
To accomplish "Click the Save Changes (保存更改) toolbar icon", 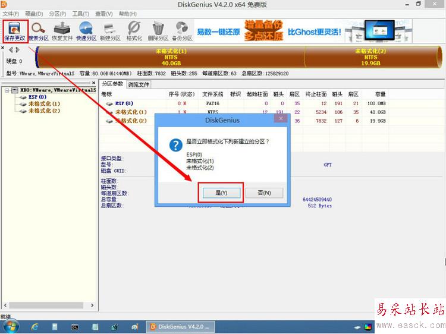I will pyautogui.click(x=15, y=31).
